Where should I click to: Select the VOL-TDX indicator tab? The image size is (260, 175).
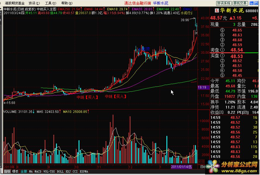49,171
